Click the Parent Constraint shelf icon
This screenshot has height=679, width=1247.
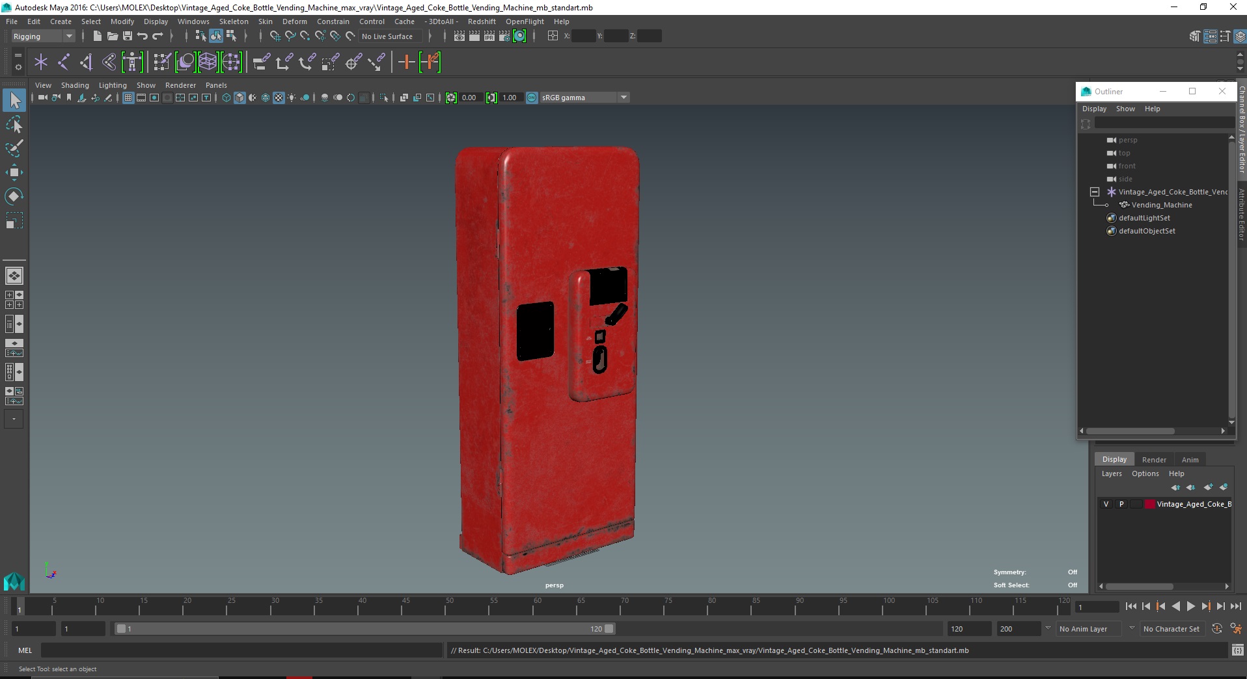tap(261, 62)
